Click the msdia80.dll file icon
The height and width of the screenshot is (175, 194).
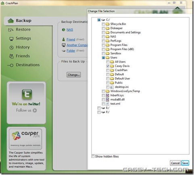pyautogui.click(x=107, y=99)
